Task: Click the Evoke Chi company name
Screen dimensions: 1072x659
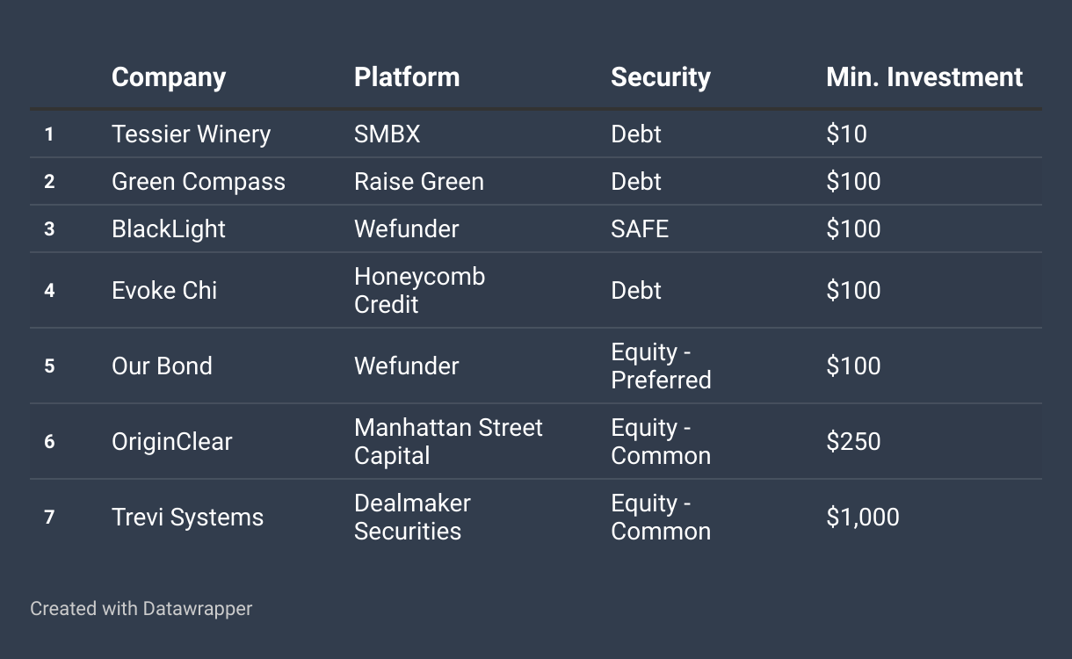Action: coord(164,290)
